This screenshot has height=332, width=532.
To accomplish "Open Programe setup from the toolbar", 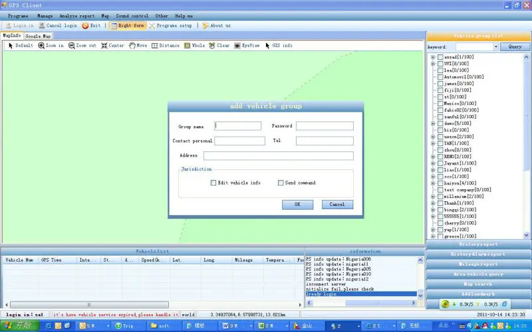I will coord(170,26).
